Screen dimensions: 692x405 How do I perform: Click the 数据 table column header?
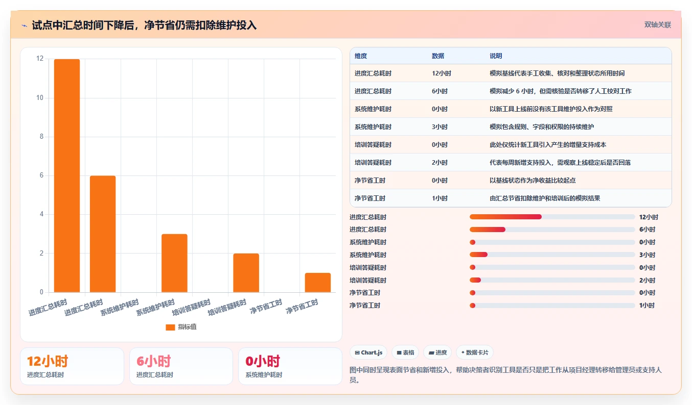click(x=438, y=56)
